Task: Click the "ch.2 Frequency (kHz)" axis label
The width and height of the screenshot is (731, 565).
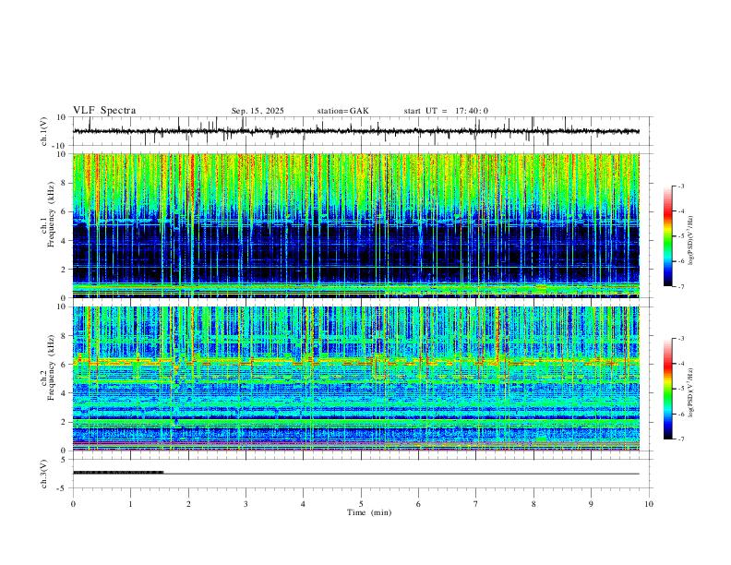Action: [48, 367]
